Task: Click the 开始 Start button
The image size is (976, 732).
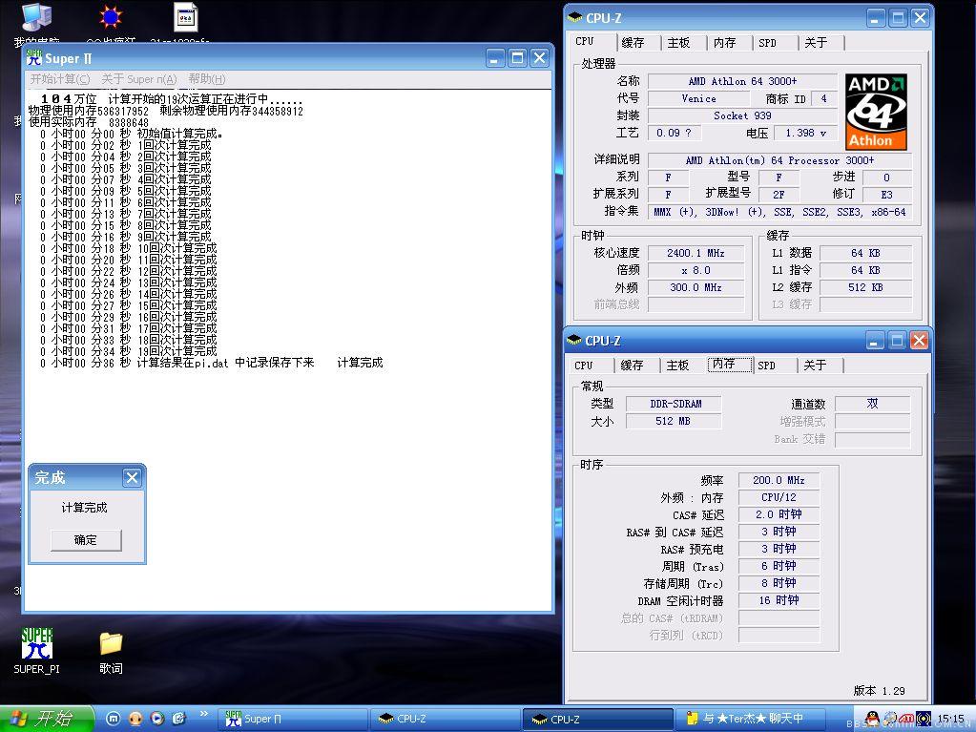Action: [x=46, y=719]
